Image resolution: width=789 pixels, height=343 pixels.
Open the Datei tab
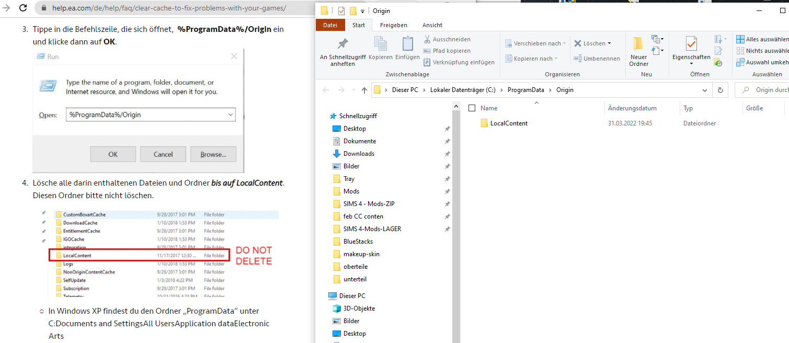pos(330,25)
